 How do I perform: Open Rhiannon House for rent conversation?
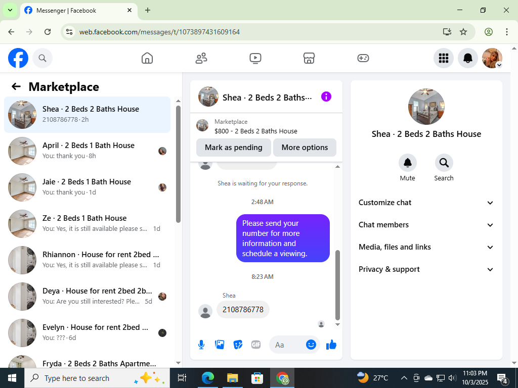pos(87,260)
